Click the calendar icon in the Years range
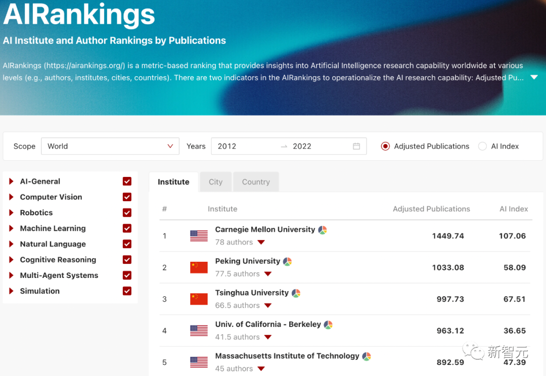The image size is (546, 376). pos(356,147)
